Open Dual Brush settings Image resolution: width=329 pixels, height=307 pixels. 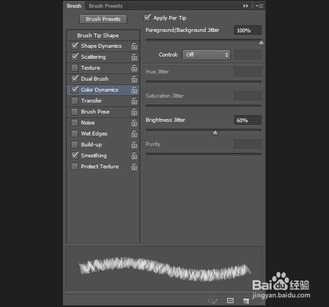click(x=95, y=79)
